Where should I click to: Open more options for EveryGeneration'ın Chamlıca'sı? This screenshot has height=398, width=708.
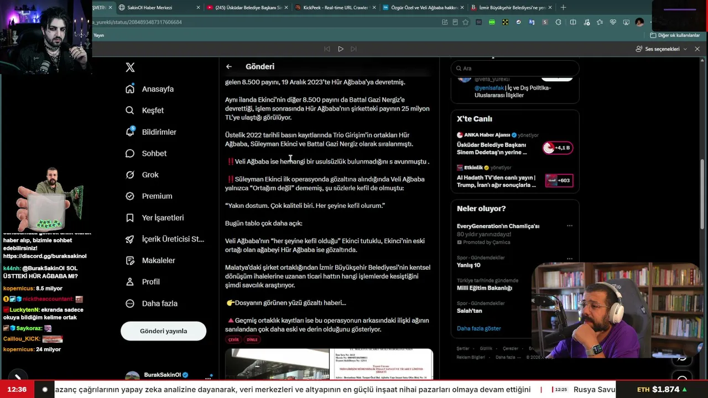click(x=570, y=226)
